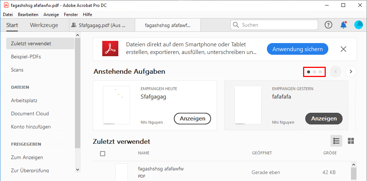The image size is (367, 181).
Task: Click into the Suchen search field
Action: (278, 25)
